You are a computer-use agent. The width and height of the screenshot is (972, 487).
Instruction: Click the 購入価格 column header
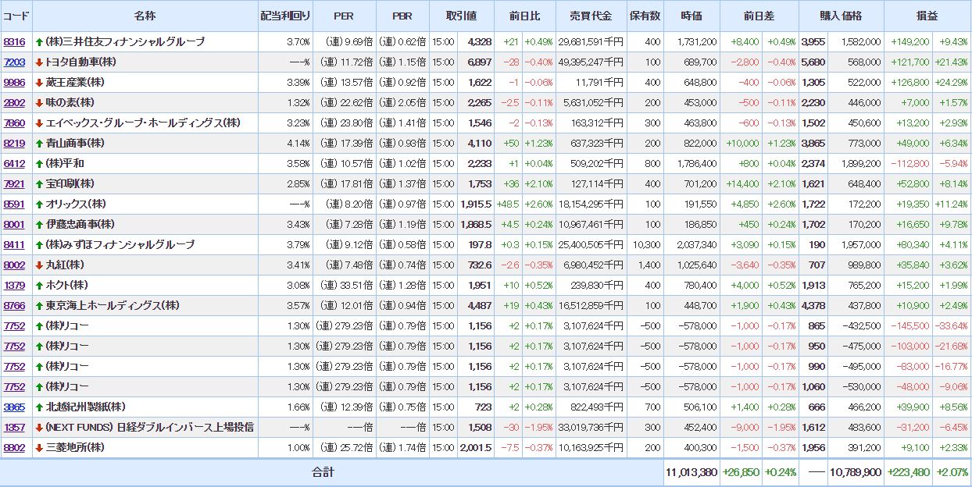pyautogui.click(x=841, y=16)
